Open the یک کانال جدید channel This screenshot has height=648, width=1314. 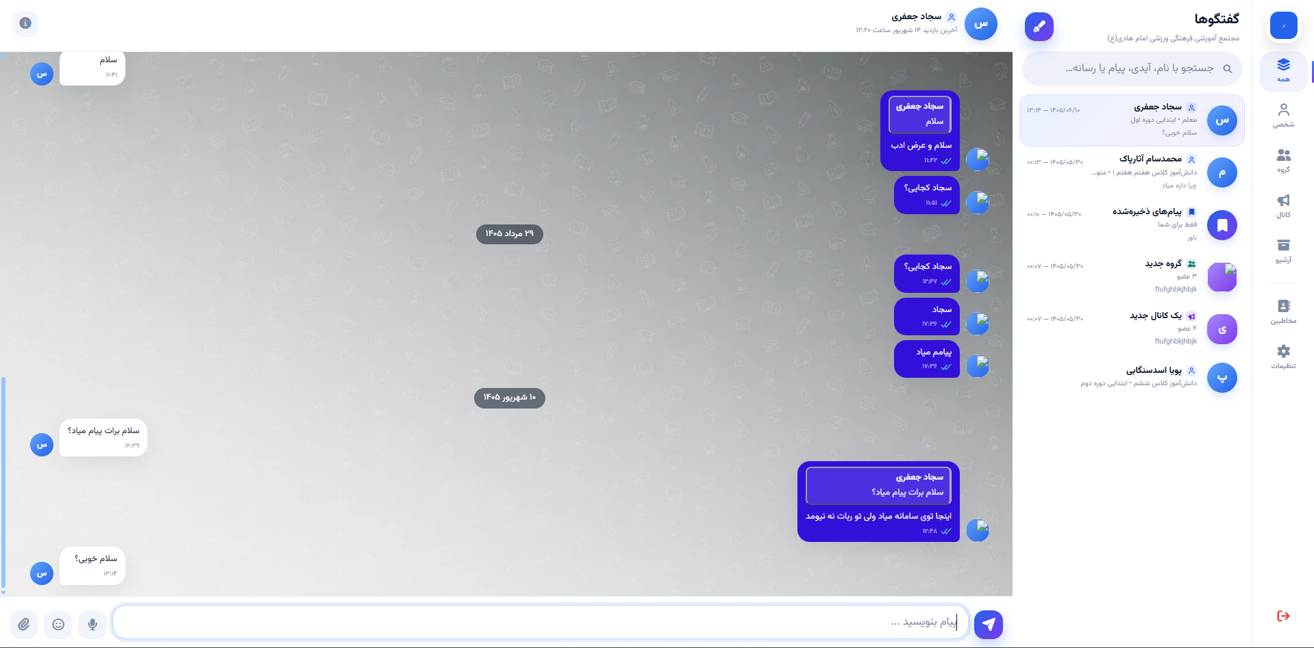(x=1132, y=329)
